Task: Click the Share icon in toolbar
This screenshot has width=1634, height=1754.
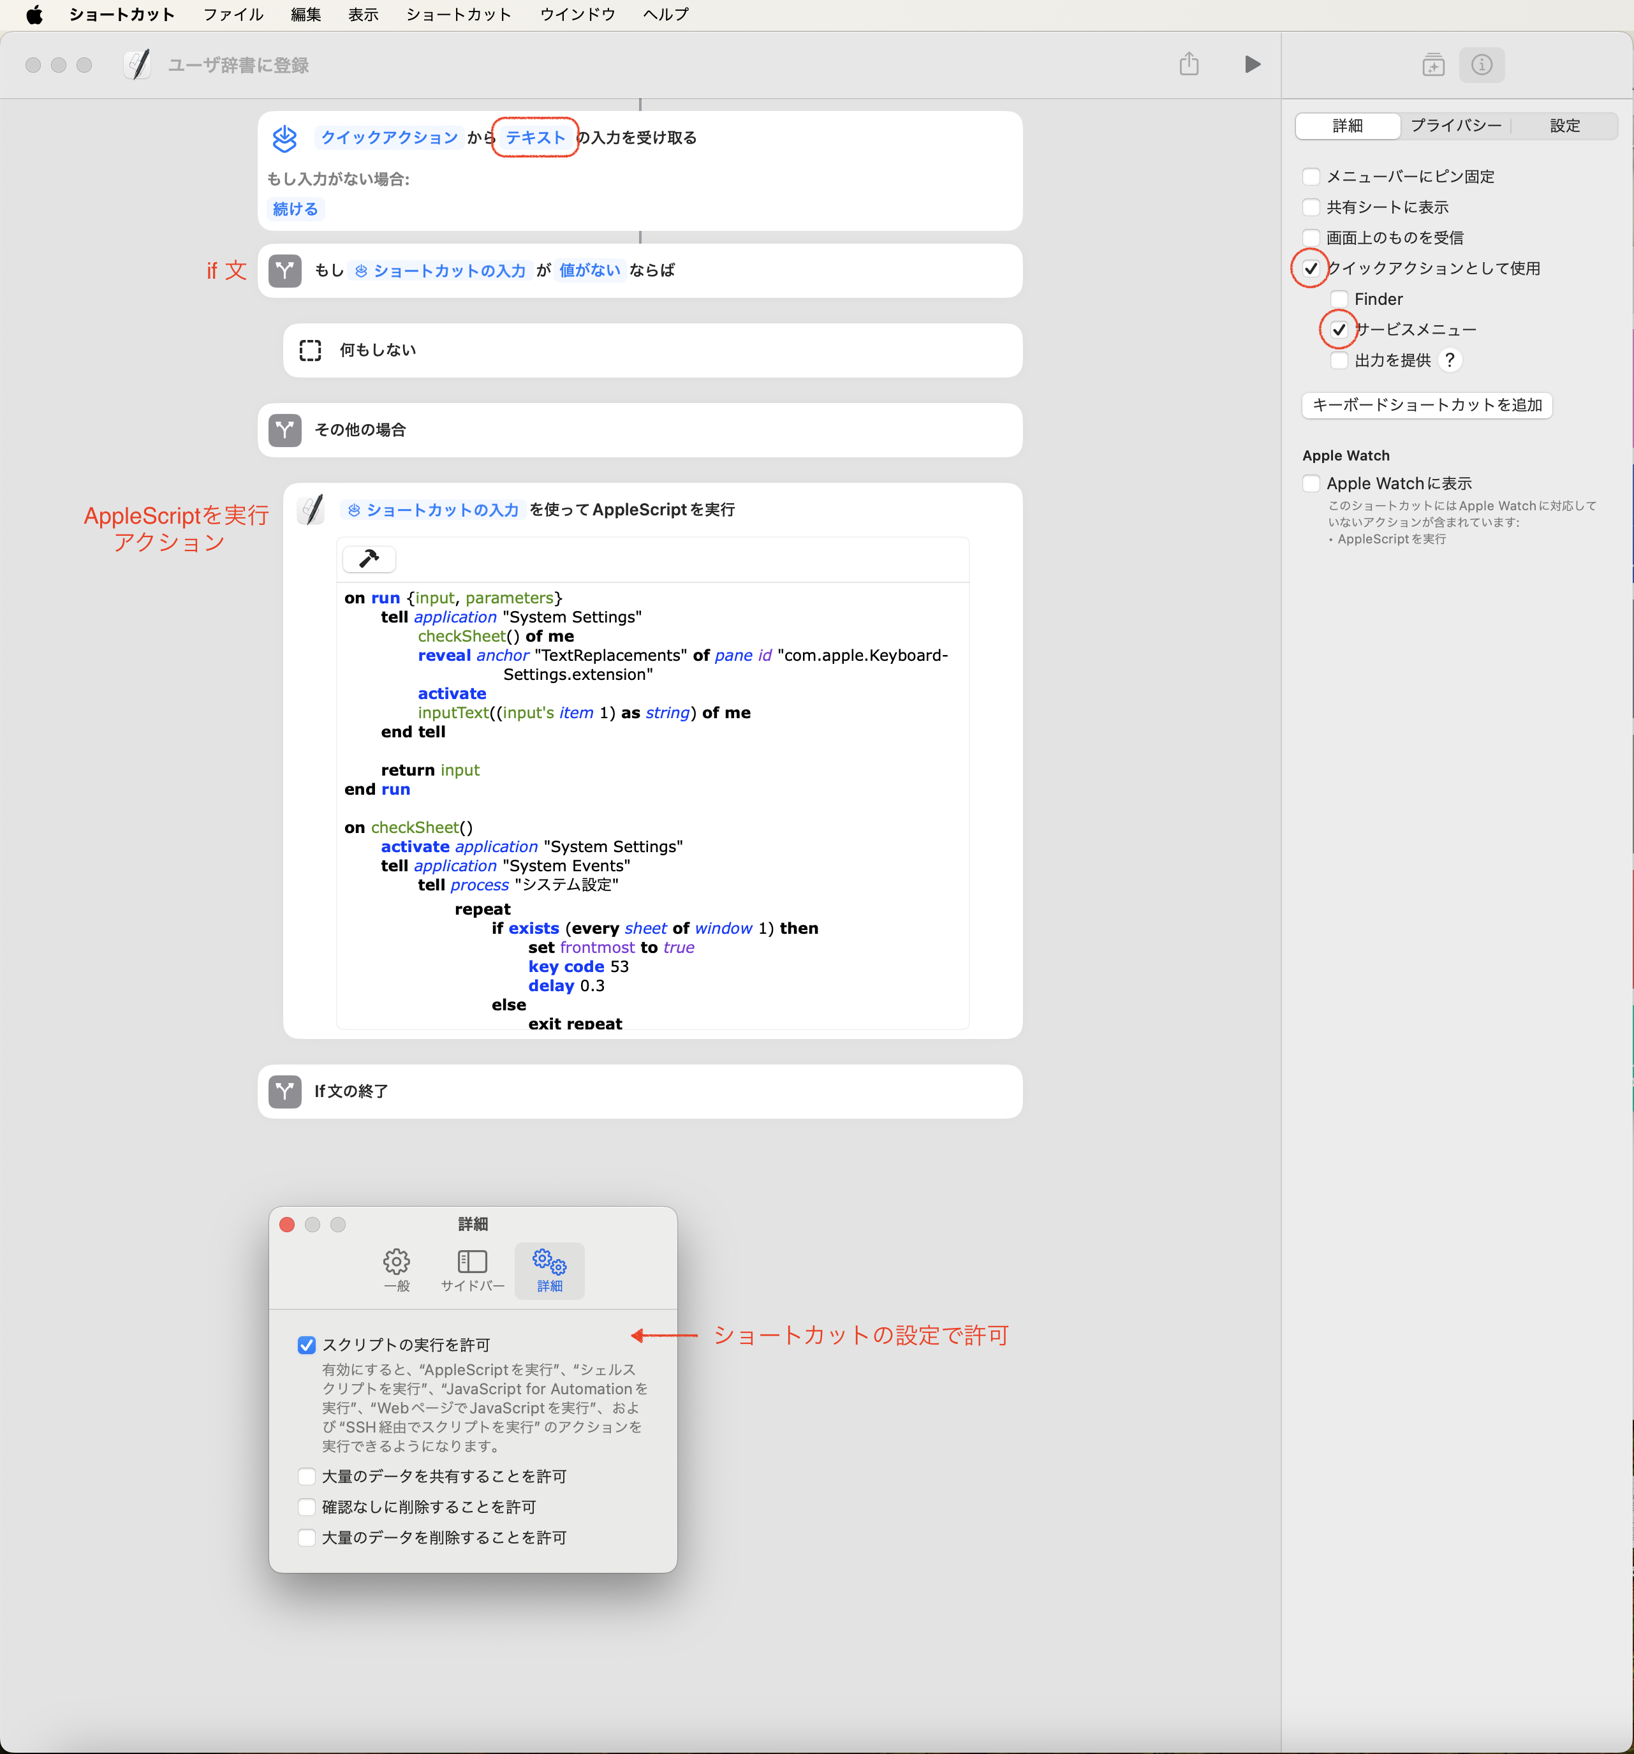Action: coord(1188,64)
